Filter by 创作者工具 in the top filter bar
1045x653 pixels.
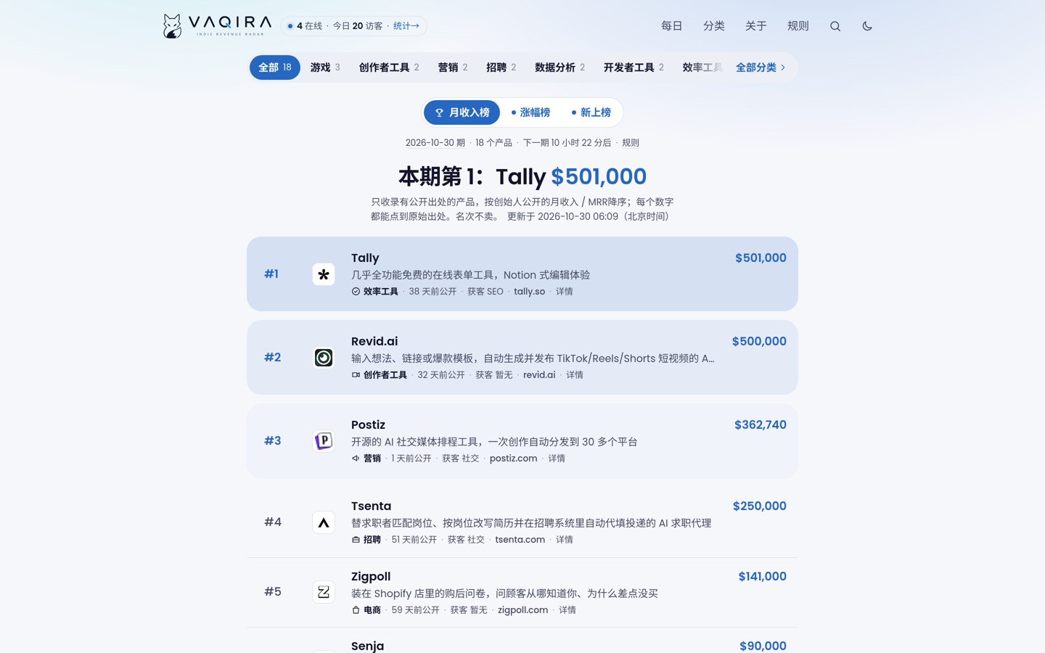(389, 67)
